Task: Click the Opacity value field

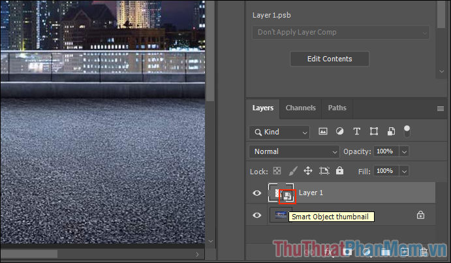Action: coord(386,151)
